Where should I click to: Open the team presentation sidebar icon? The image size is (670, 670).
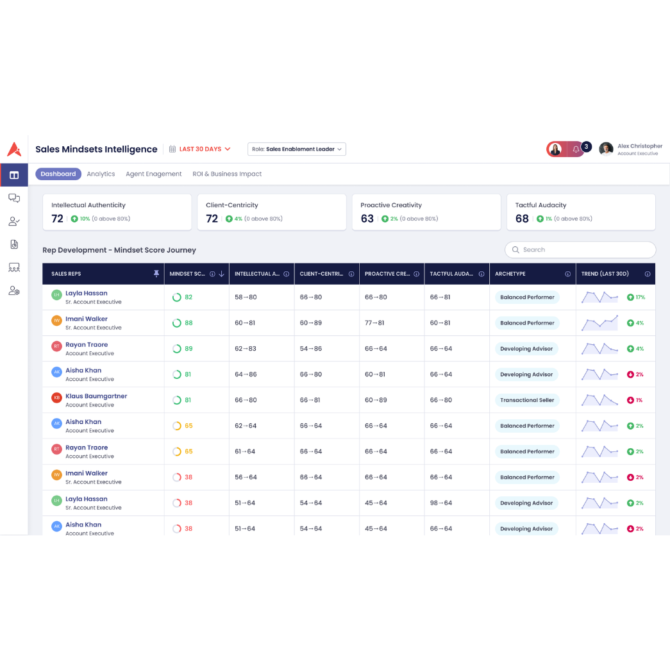(13, 267)
